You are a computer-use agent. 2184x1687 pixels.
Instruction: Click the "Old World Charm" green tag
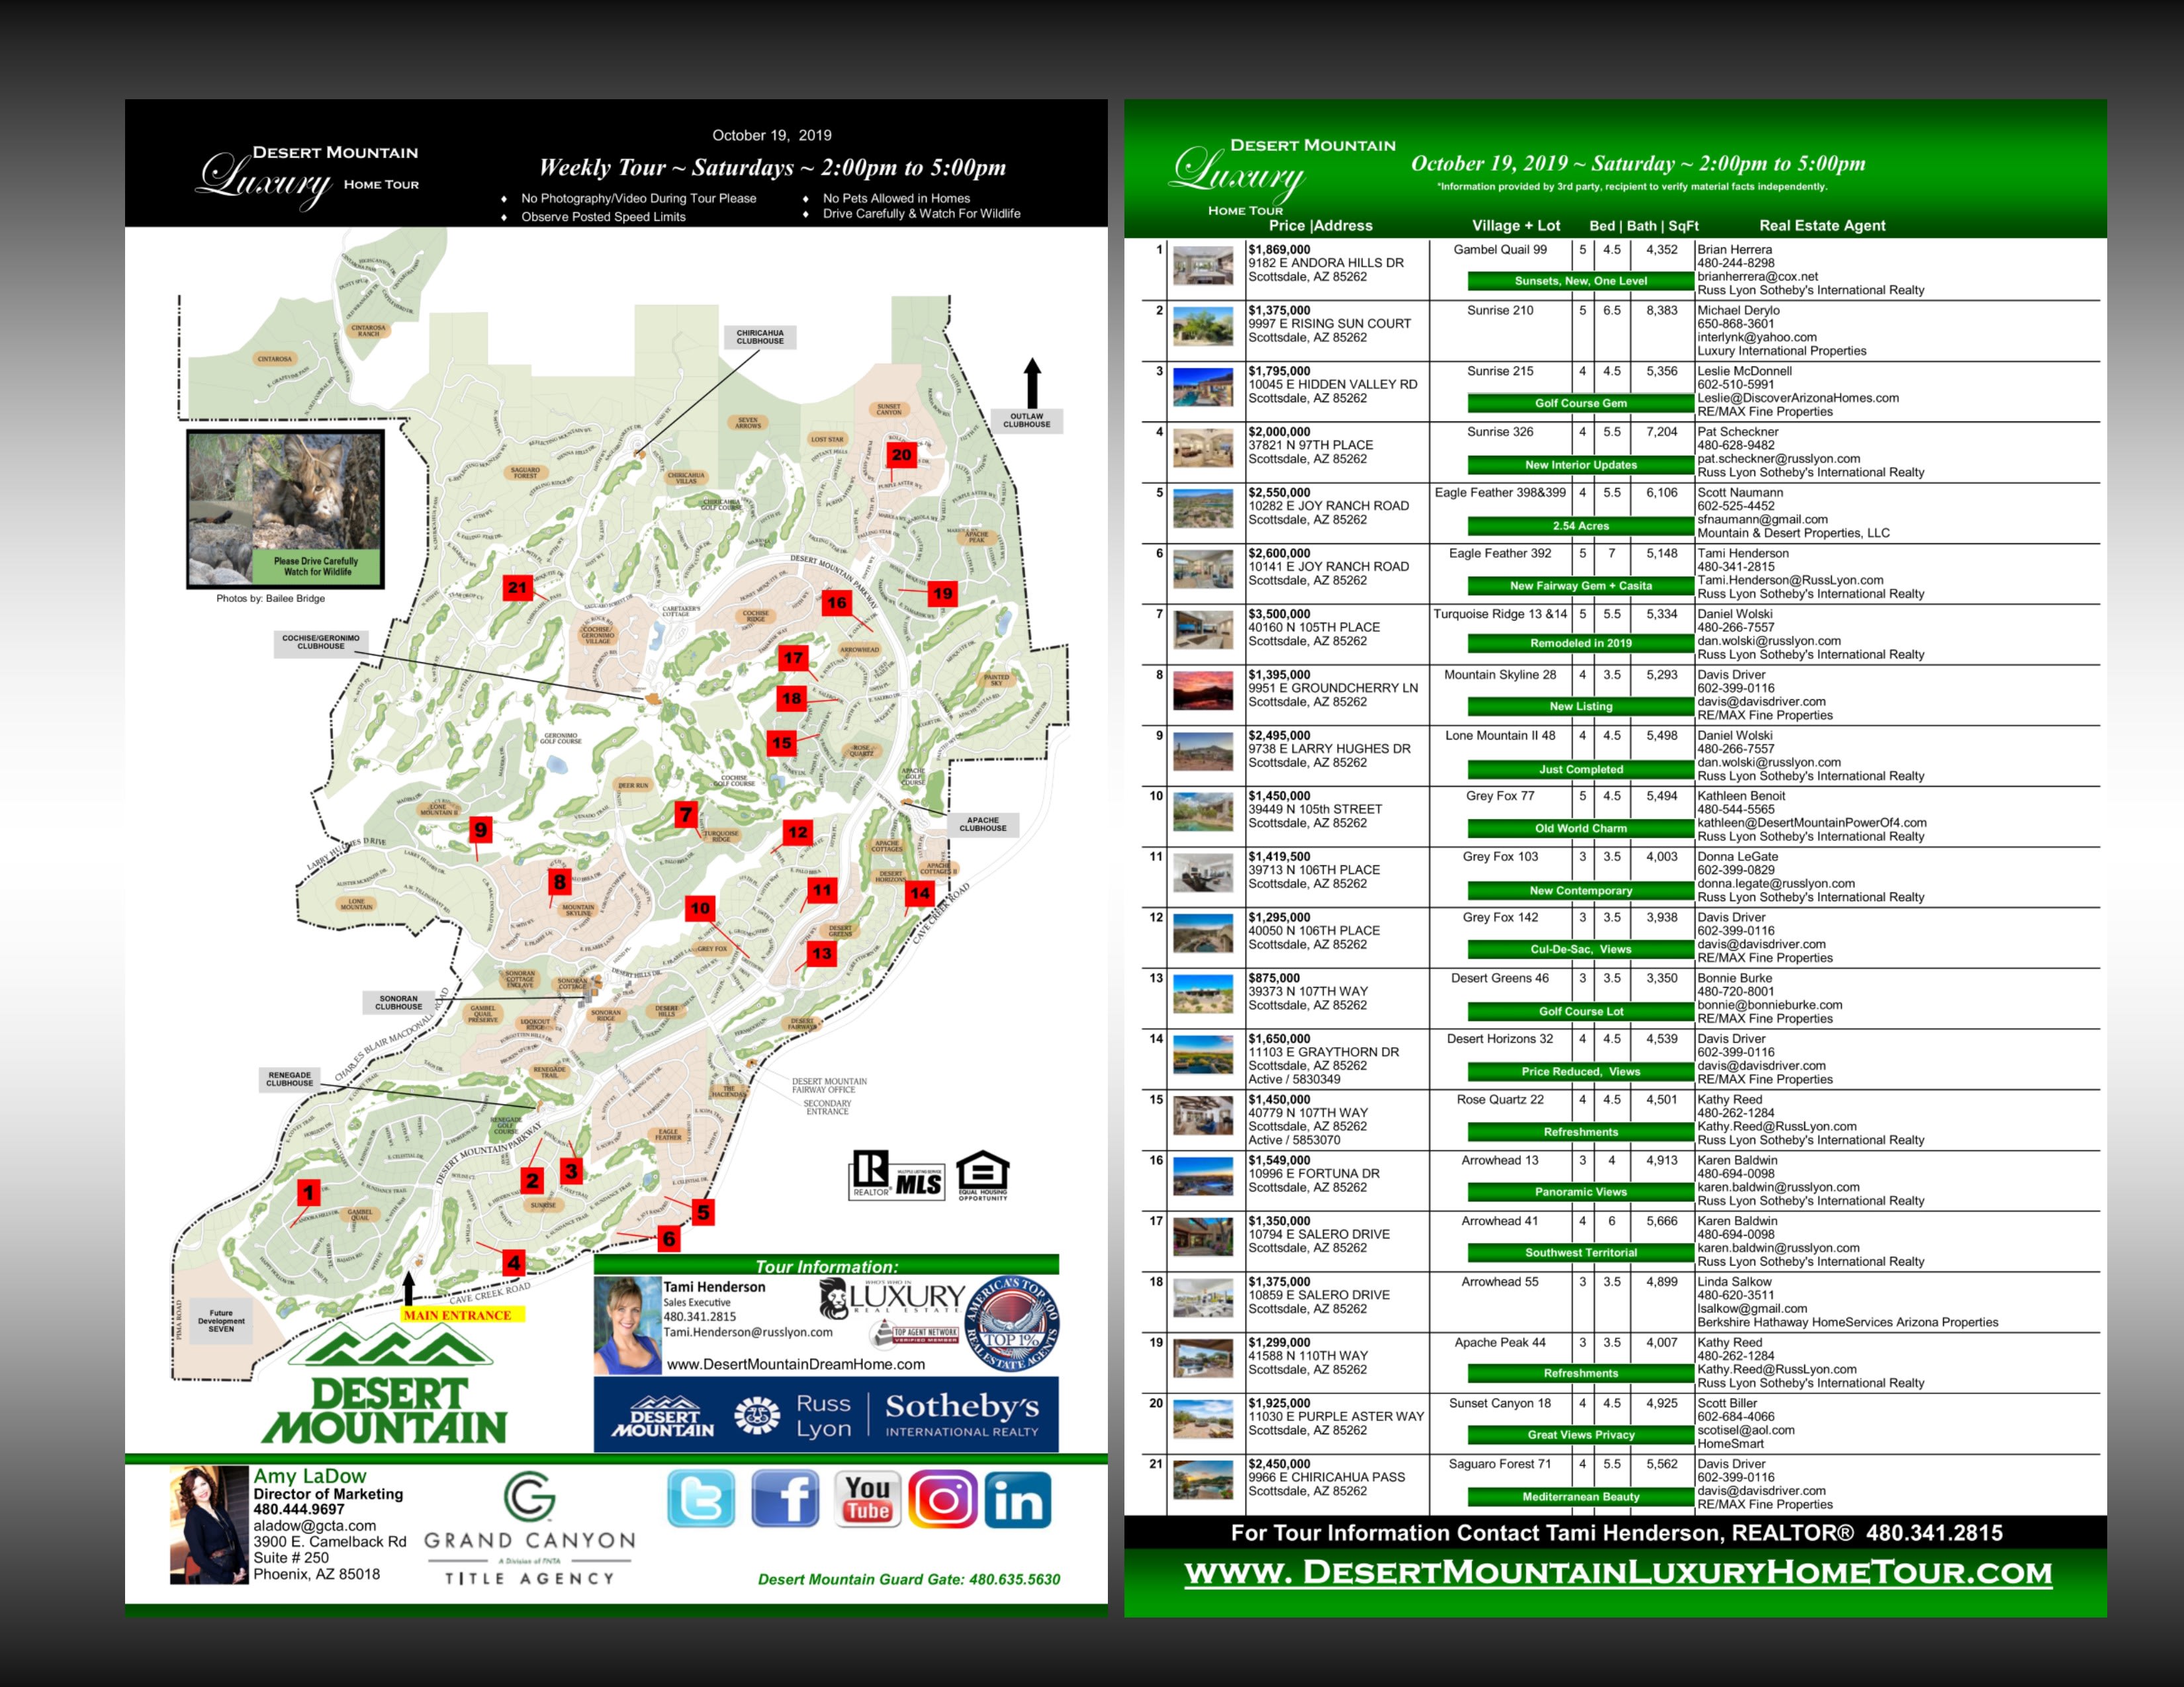tap(1580, 828)
